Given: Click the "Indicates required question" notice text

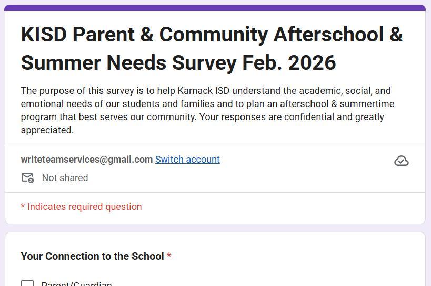Looking at the screenshot, I should (x=84, y=207).
